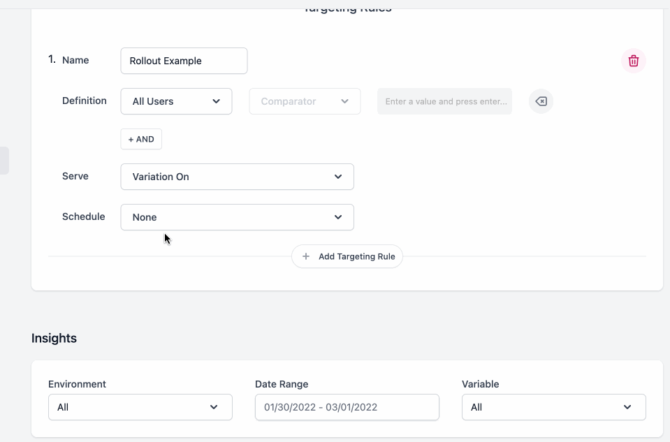This screenshot has height=442, width=670.
Task: Expand the Serve dropdown showing Variation On
Action: coord(237,177)
